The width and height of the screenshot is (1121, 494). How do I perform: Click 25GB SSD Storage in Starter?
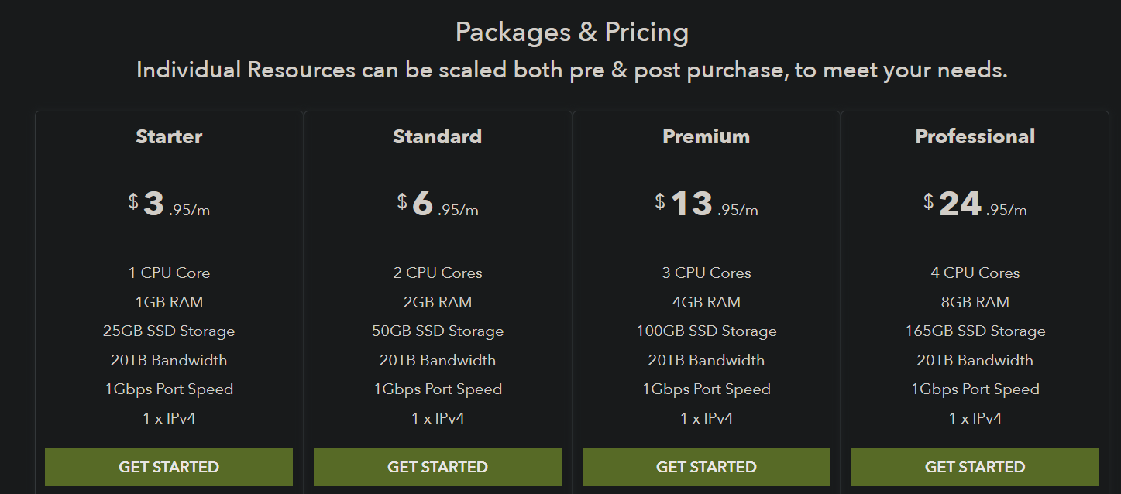169,331
